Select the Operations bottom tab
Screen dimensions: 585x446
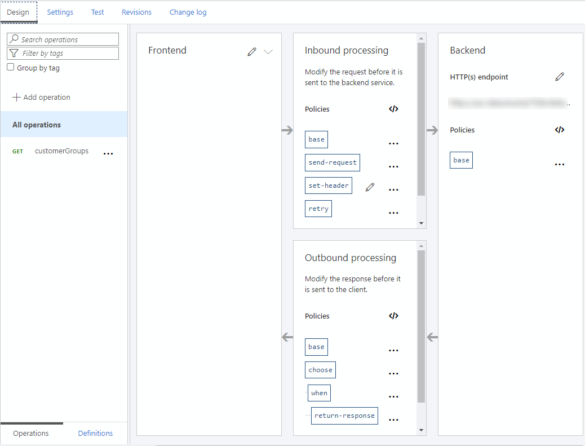[x=31, y=433]
